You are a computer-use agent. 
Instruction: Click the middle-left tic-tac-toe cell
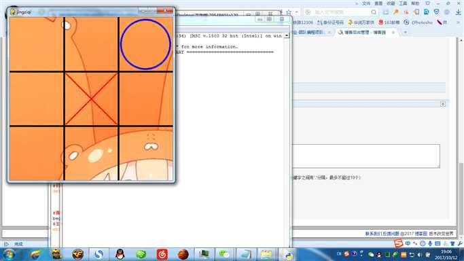coord(37,99)
